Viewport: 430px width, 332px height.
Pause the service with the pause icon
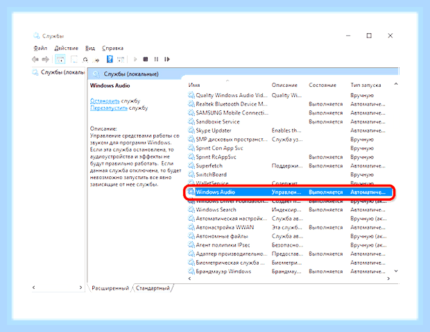pyautogui.click(x=156, y=59)
